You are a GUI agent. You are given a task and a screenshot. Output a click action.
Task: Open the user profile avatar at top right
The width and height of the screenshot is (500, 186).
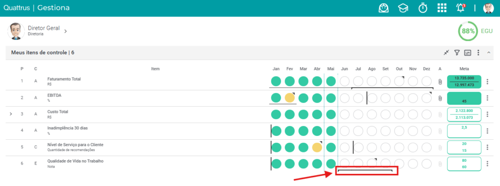(x=488, y=8)
